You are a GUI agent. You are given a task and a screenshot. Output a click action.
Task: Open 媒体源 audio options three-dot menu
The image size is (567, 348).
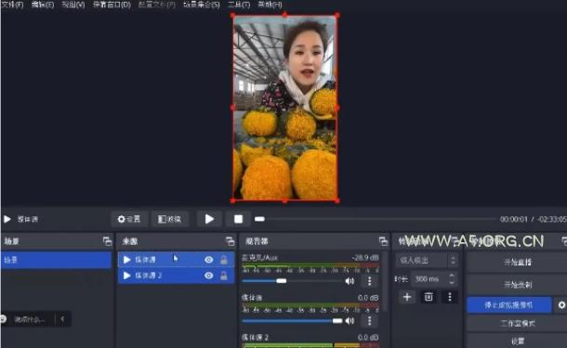click(369, 320)
